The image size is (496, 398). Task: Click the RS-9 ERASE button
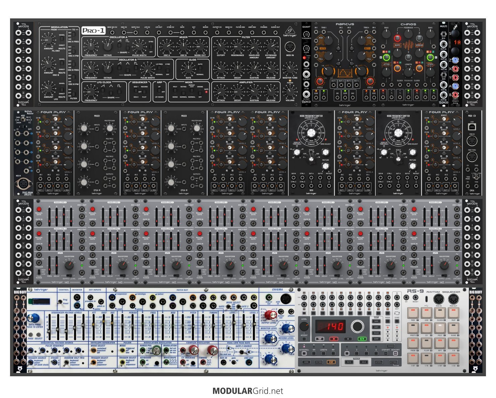coord(376,333)
